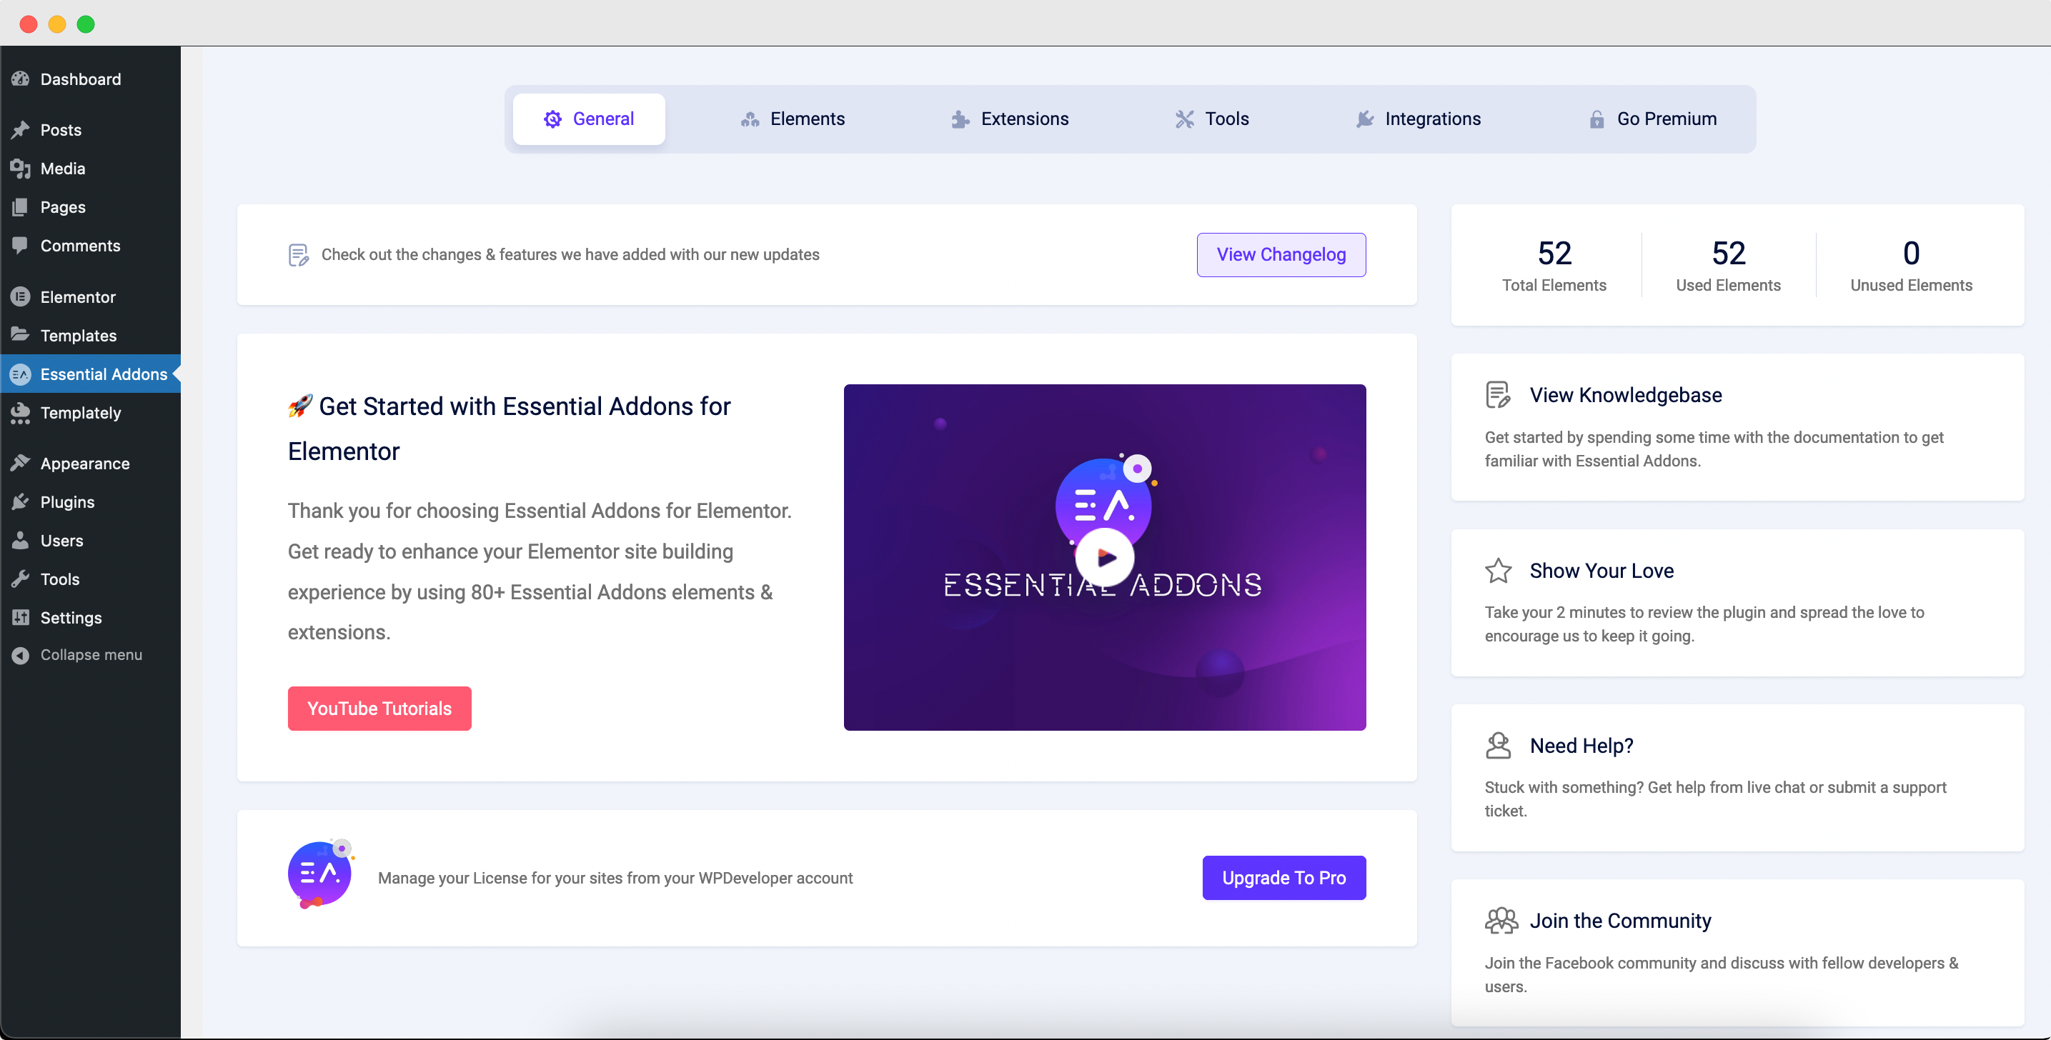
Task: Open the Go Premium tab
Action: click(x=1652, y=119)
